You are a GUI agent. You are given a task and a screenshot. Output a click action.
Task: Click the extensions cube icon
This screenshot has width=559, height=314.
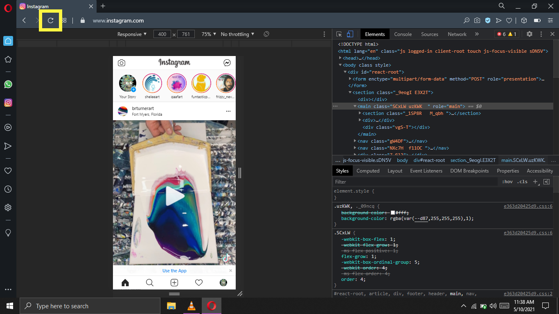pyautogui.click(x=524, y=20)
